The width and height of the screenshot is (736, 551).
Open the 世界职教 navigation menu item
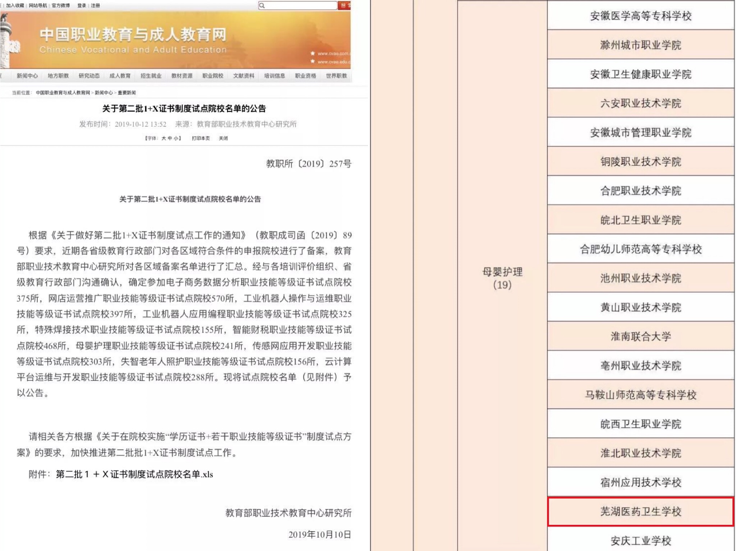click(x=336, y=76)
